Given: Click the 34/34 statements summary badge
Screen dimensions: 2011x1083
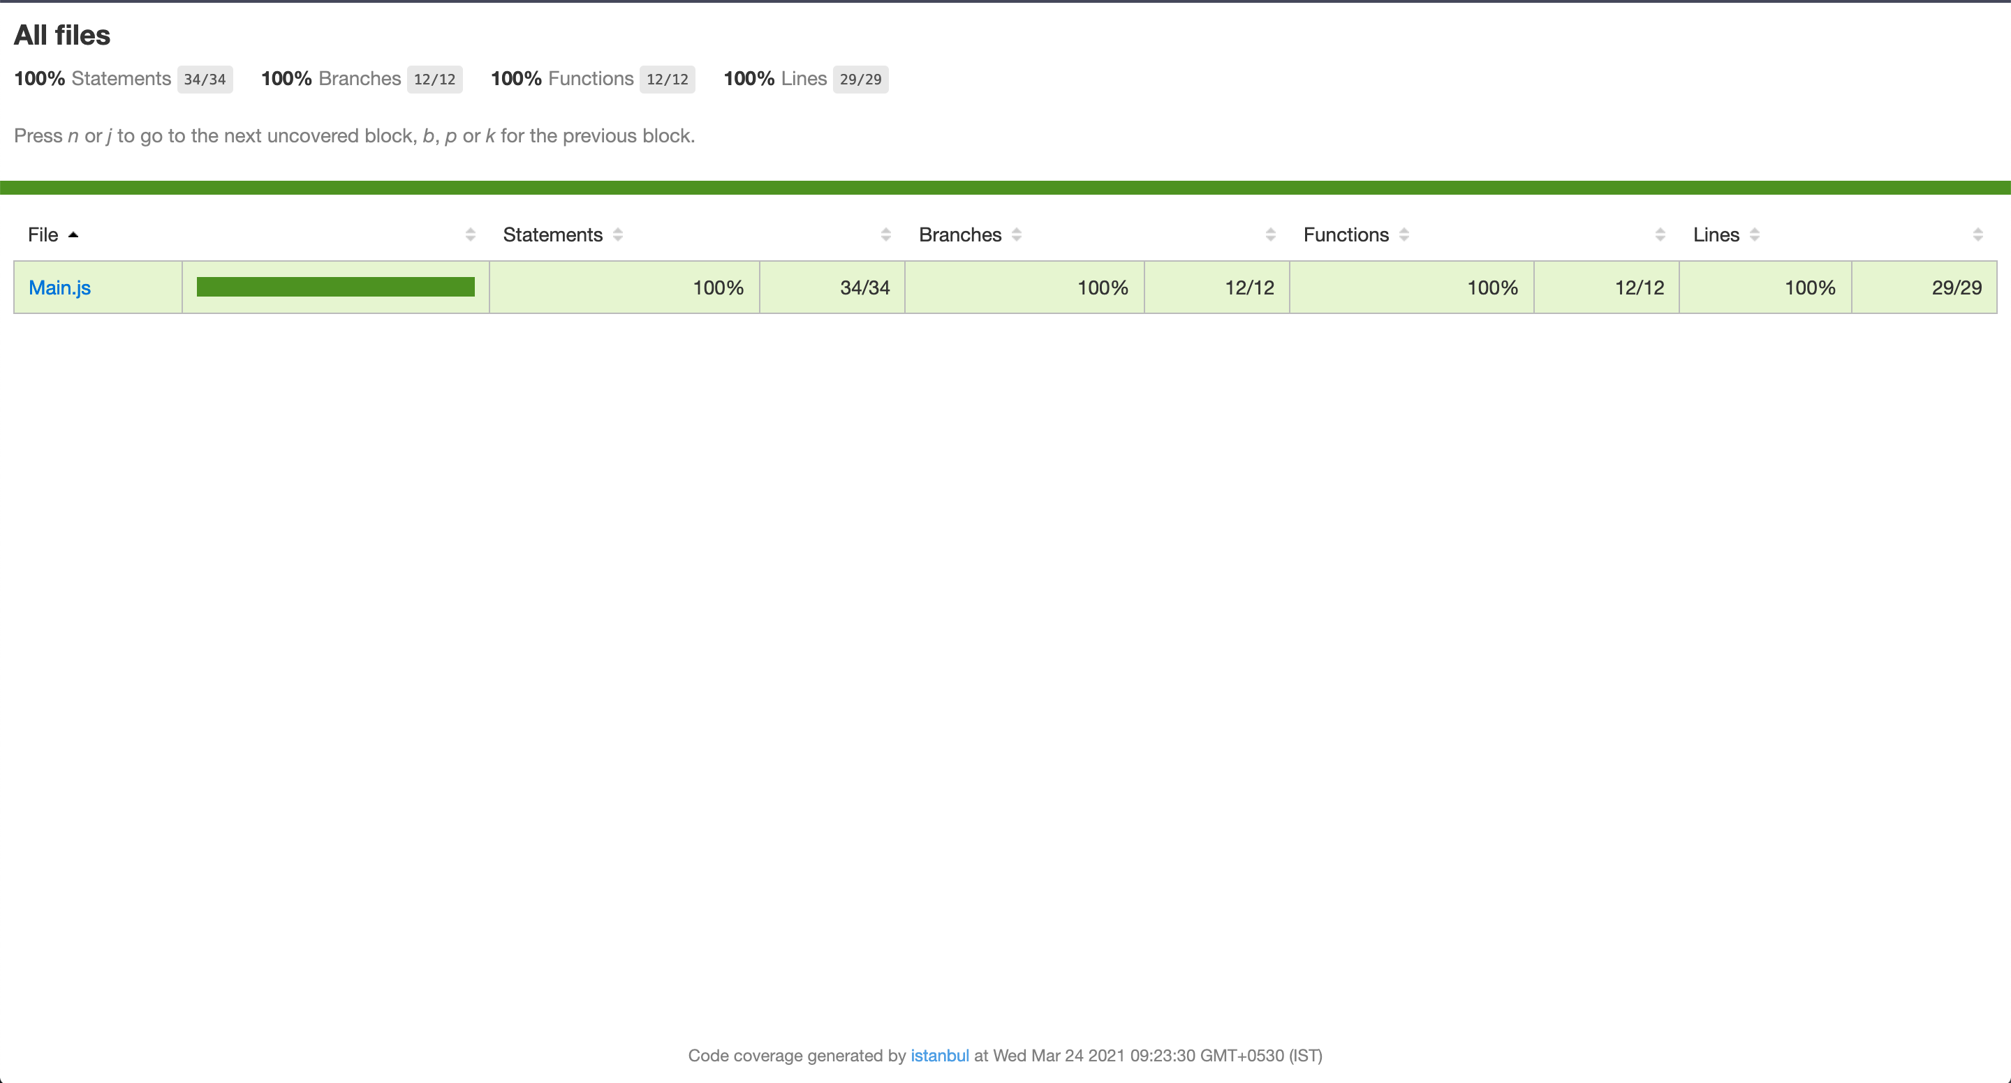Looking at the screenshot, I should [x=205, y=80].
